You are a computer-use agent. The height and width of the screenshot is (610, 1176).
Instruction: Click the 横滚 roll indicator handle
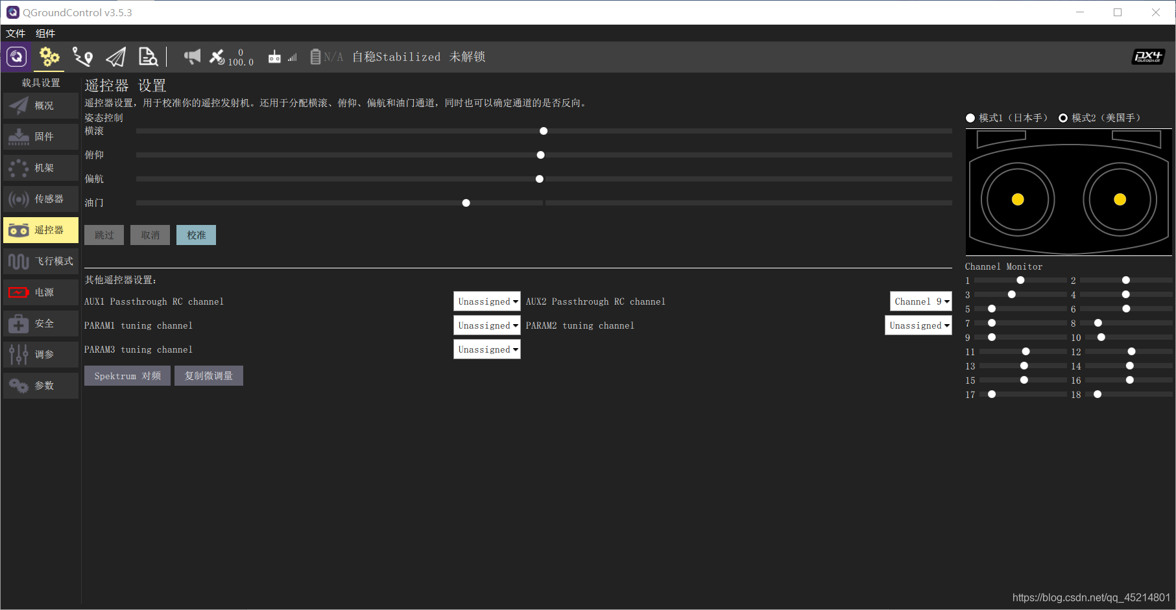click(544, 131)
